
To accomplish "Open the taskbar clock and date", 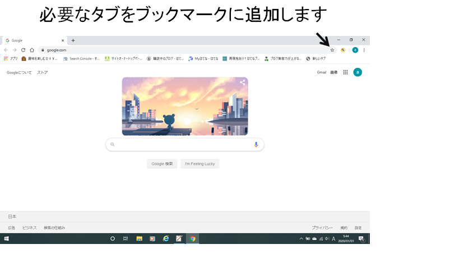I will [346, 239].
